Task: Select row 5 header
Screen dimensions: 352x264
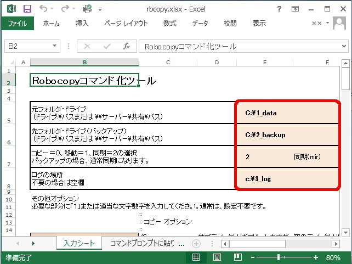Action: (x=9, y=113)
